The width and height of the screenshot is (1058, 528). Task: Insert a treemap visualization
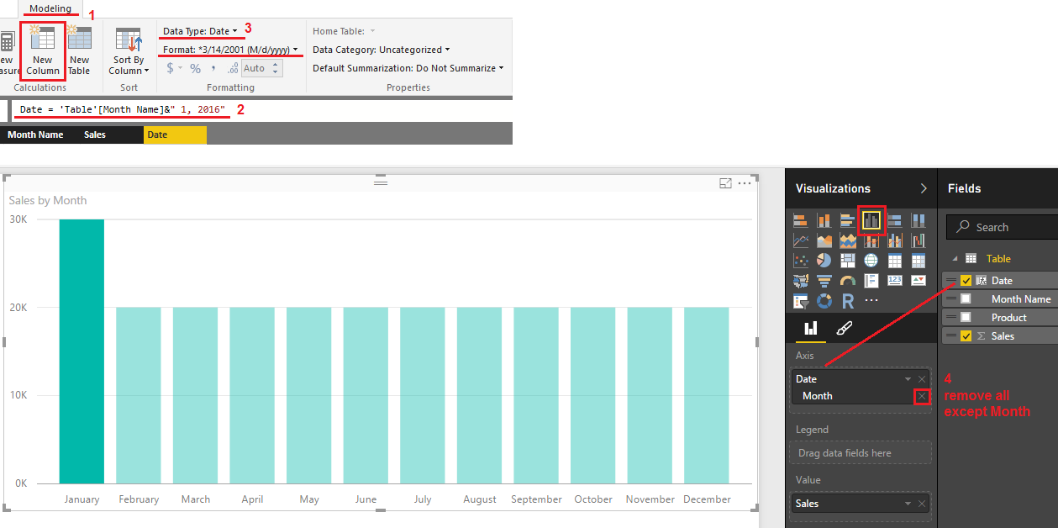tap(848, 261)
